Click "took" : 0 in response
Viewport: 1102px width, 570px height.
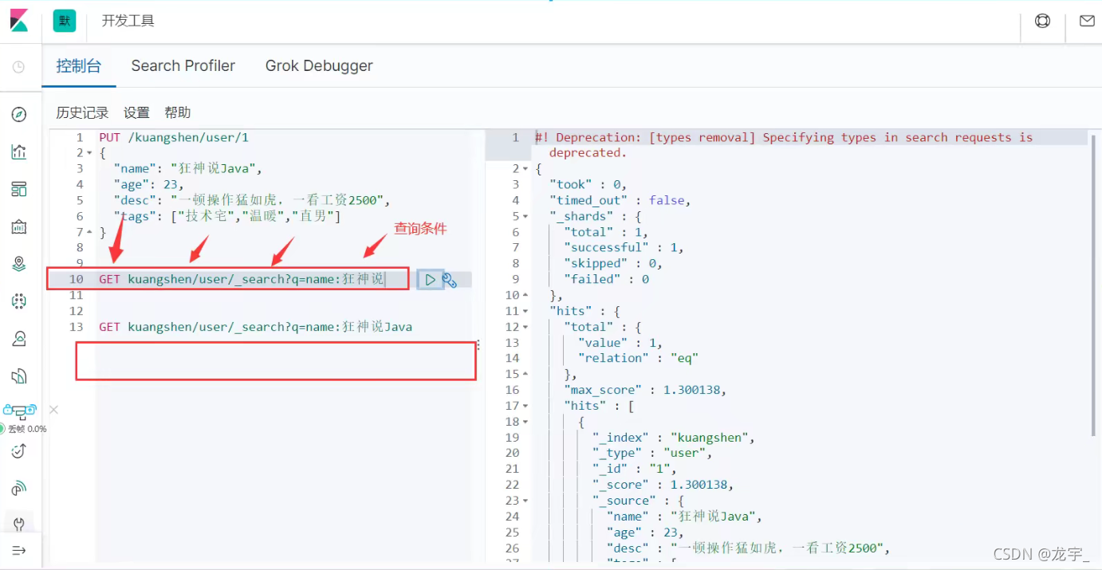pyautogui.click(x=588, y=185)
